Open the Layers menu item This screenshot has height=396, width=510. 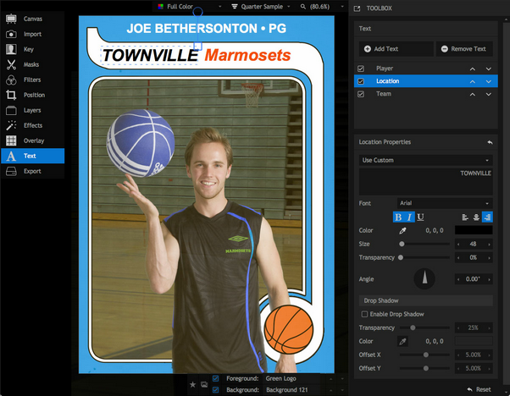point(32,111)
